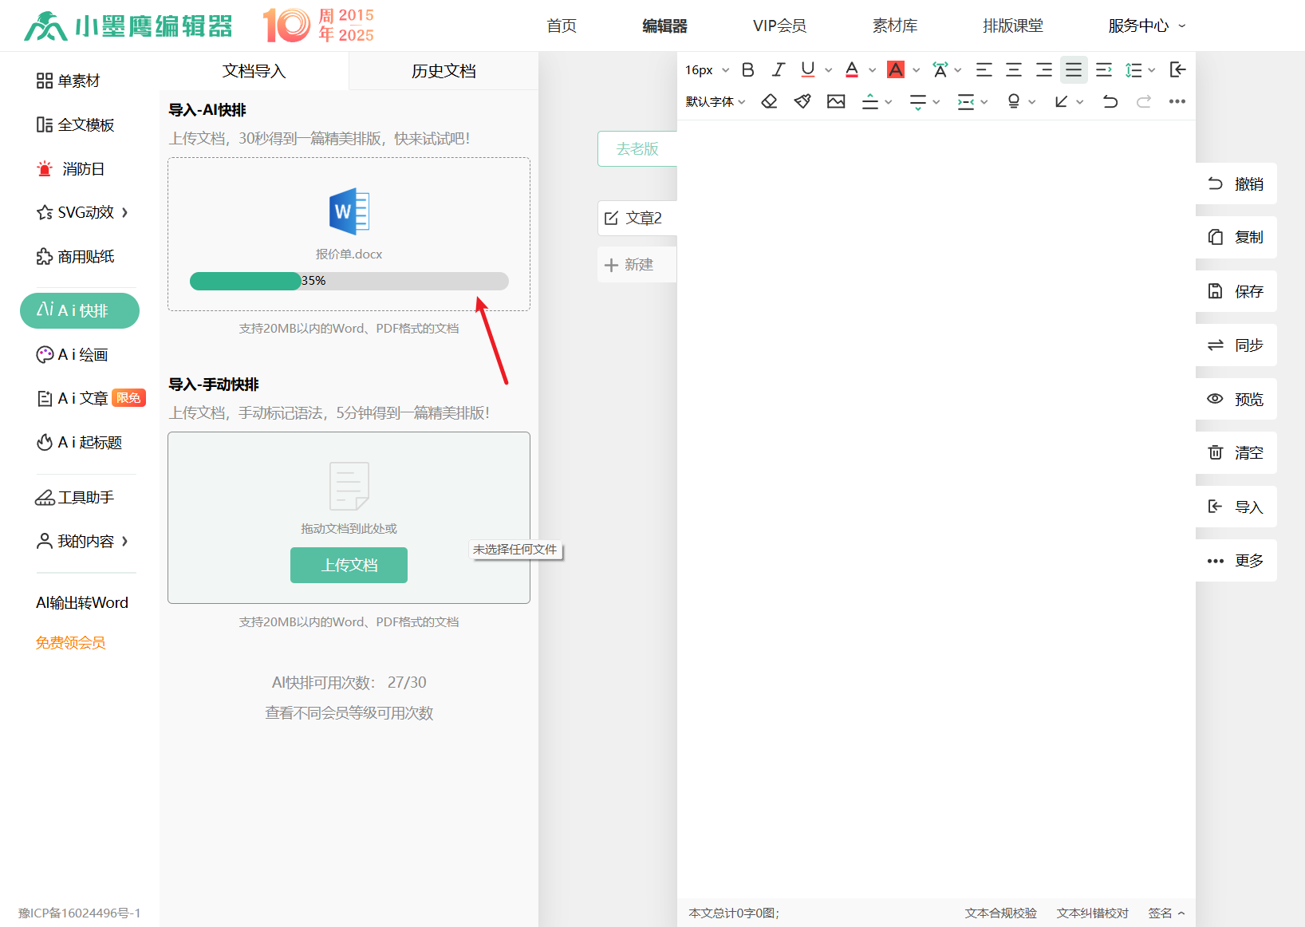Viewport: 1305px width, 927px height.
Task: Open the 默认字体 font family dropdown
Action: coord(716,102)
